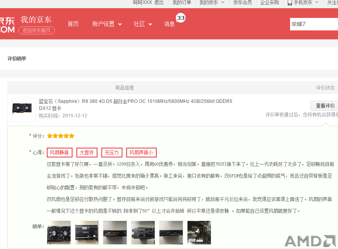Expand the 手机京东 dropdown arrow
The height and width of the screenshot is (249, 338).
(317, 2)
